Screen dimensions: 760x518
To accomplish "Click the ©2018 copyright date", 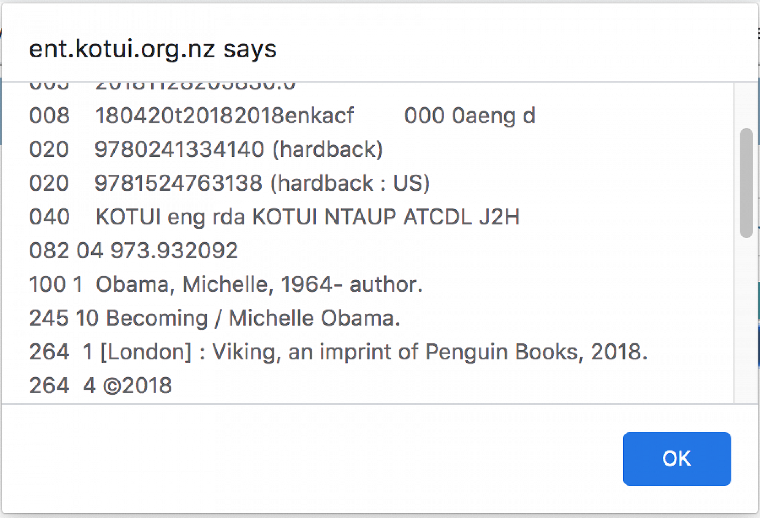I will coord(138,385).
